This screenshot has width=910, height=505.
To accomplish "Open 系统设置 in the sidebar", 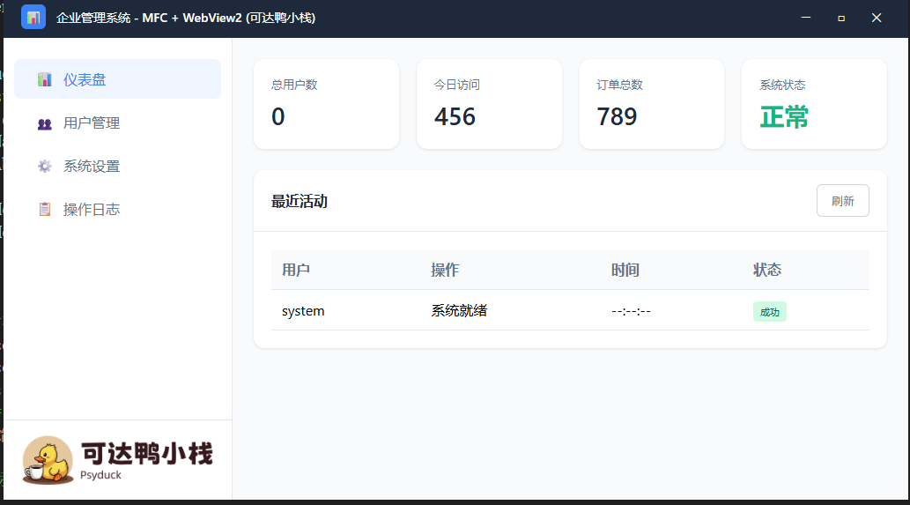I will pyautogui.click(x=117, y=166).
